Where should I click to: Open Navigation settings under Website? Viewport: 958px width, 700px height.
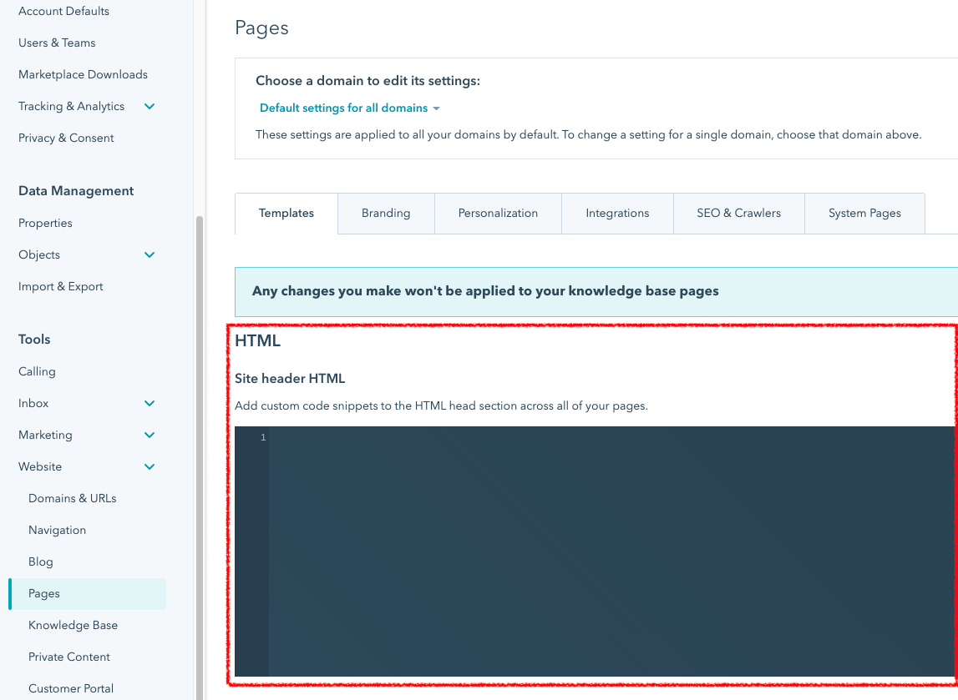57,530
